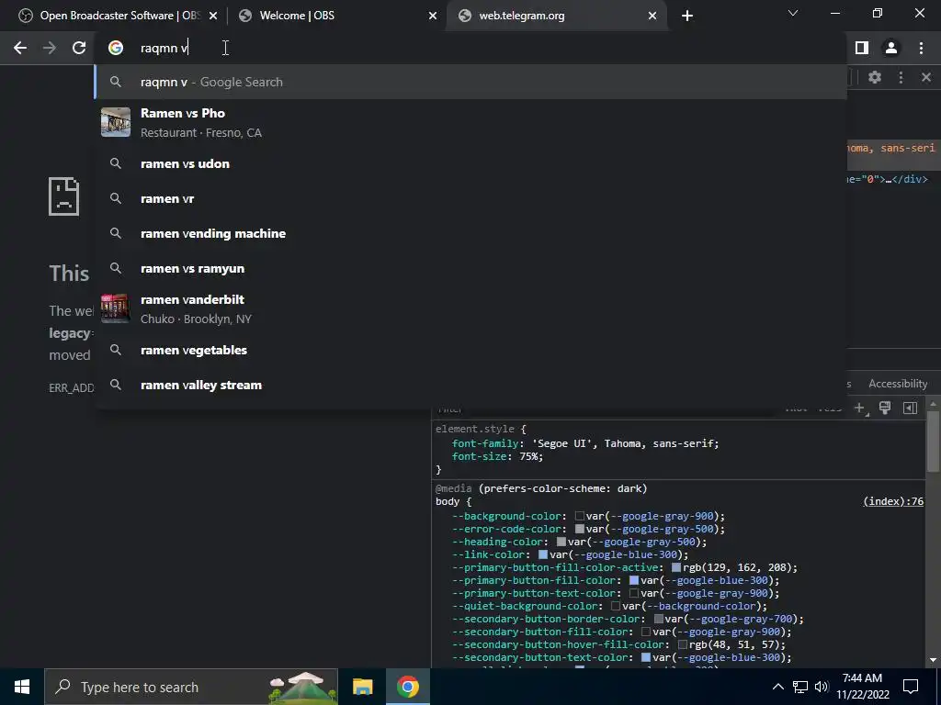
Task: Select 'ramen vs ramyun' suggestion
Action: click(470, 269)
